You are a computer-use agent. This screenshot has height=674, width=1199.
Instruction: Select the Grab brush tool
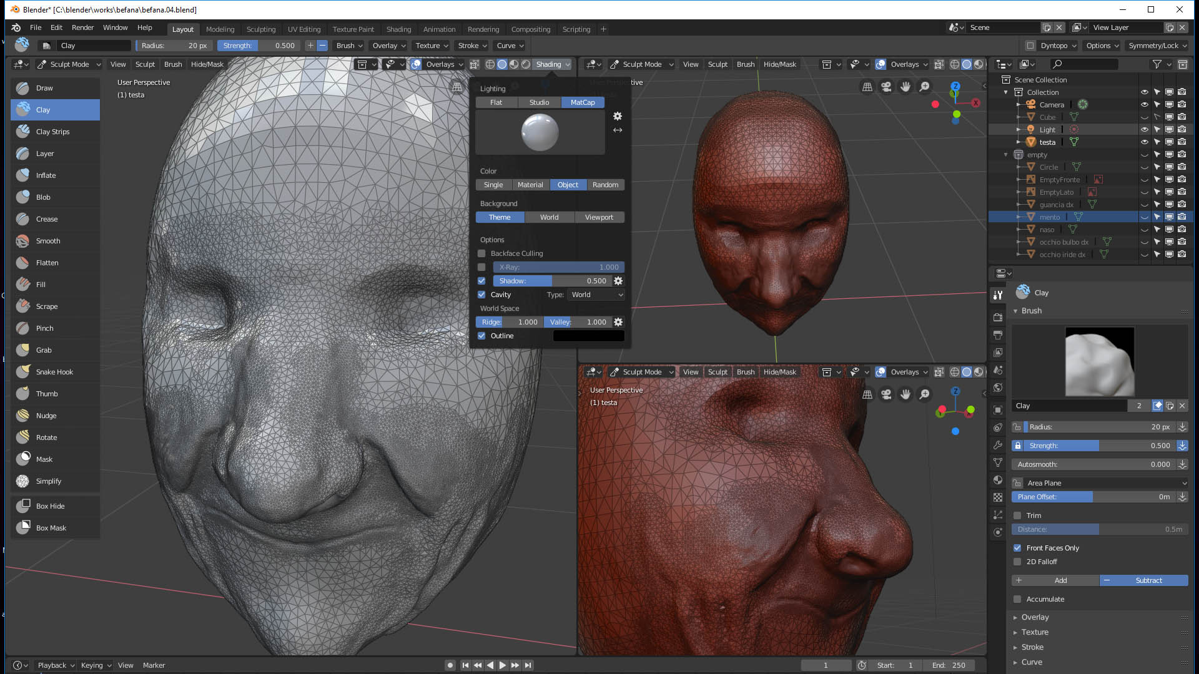(x=55, y=350)
